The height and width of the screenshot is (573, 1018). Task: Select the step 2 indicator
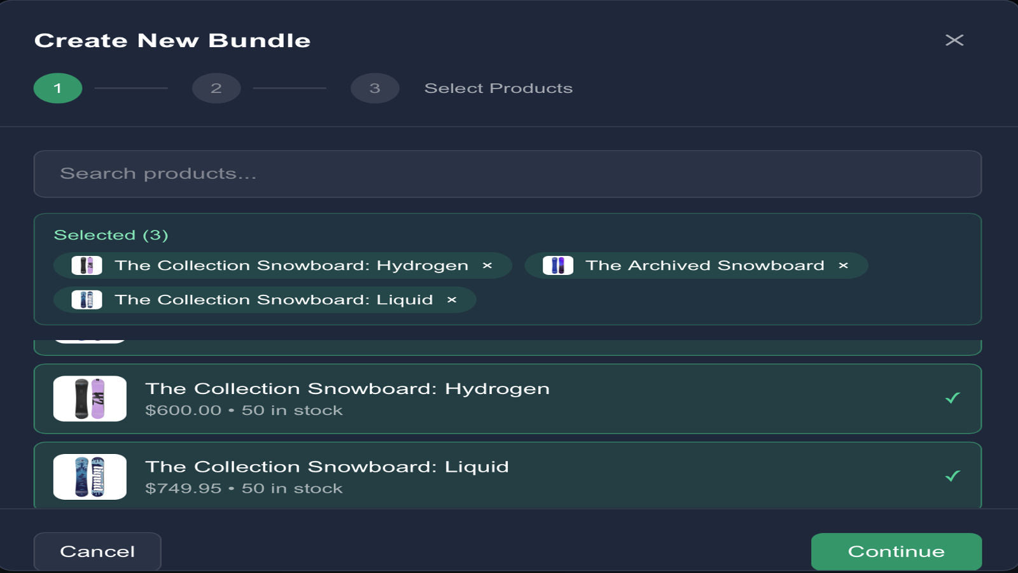point(216,88)
